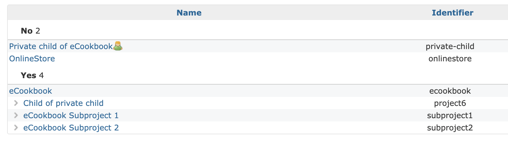Viewport: 508px width, 144px height.
Task: Click the onlinestore identifier cell
Action: pos(450,58)
